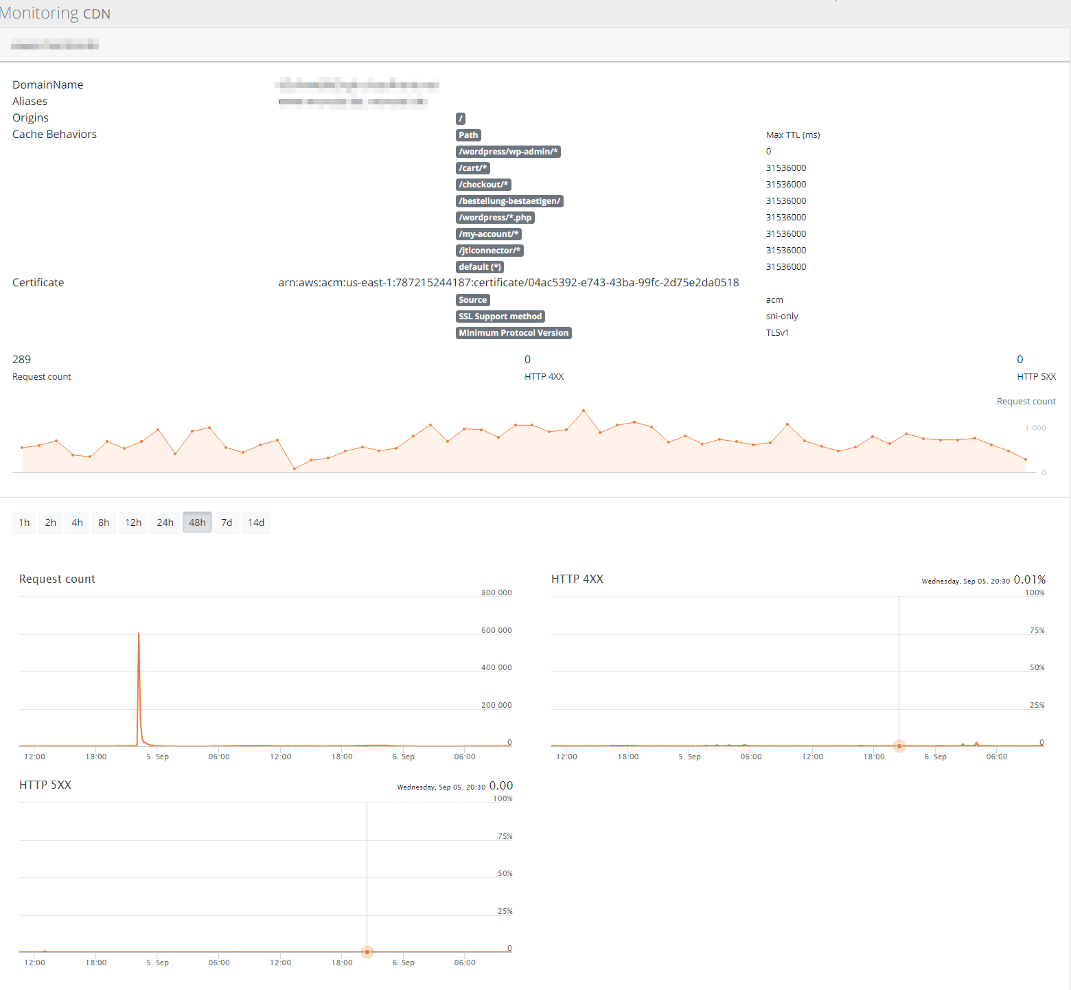Click the /wordpress/*.php path badge

point(495,218)
